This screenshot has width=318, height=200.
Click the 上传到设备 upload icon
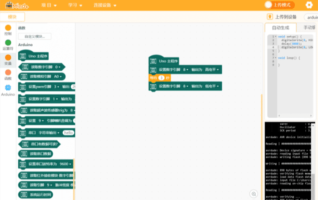coord(269,17)
